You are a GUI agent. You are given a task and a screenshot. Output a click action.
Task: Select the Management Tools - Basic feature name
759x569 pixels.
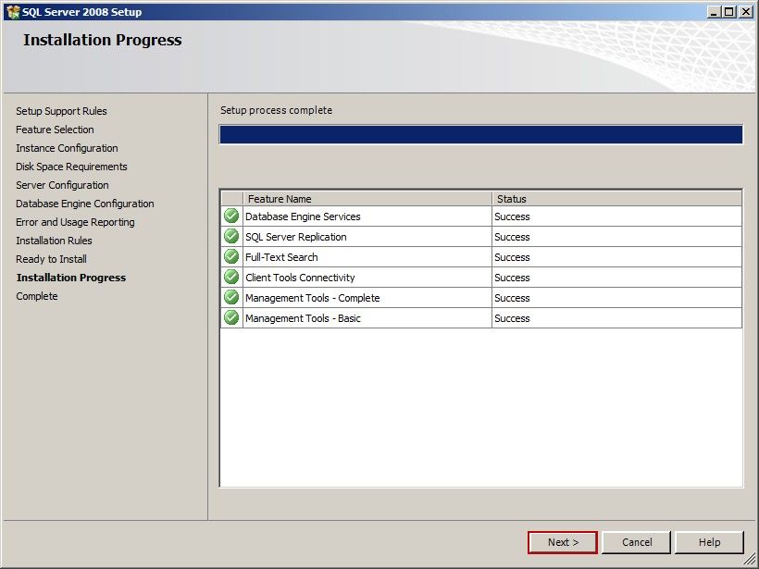[303, 318]
